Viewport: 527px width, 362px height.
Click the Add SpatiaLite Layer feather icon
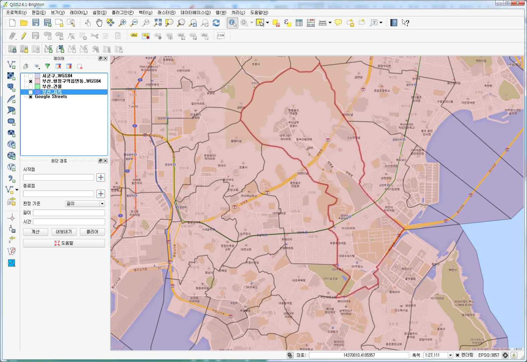coord(11,99)
